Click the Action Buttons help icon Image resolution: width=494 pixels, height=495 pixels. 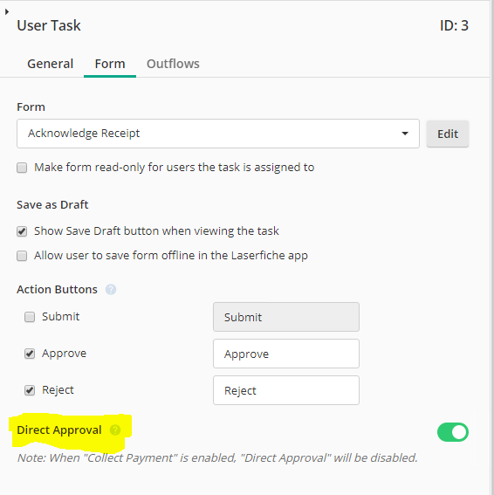click(x=111, y=290)
